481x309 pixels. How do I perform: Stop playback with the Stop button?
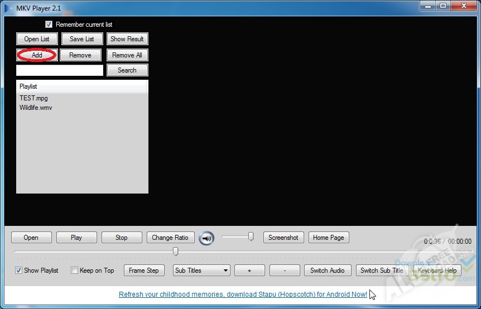[121, 238]
